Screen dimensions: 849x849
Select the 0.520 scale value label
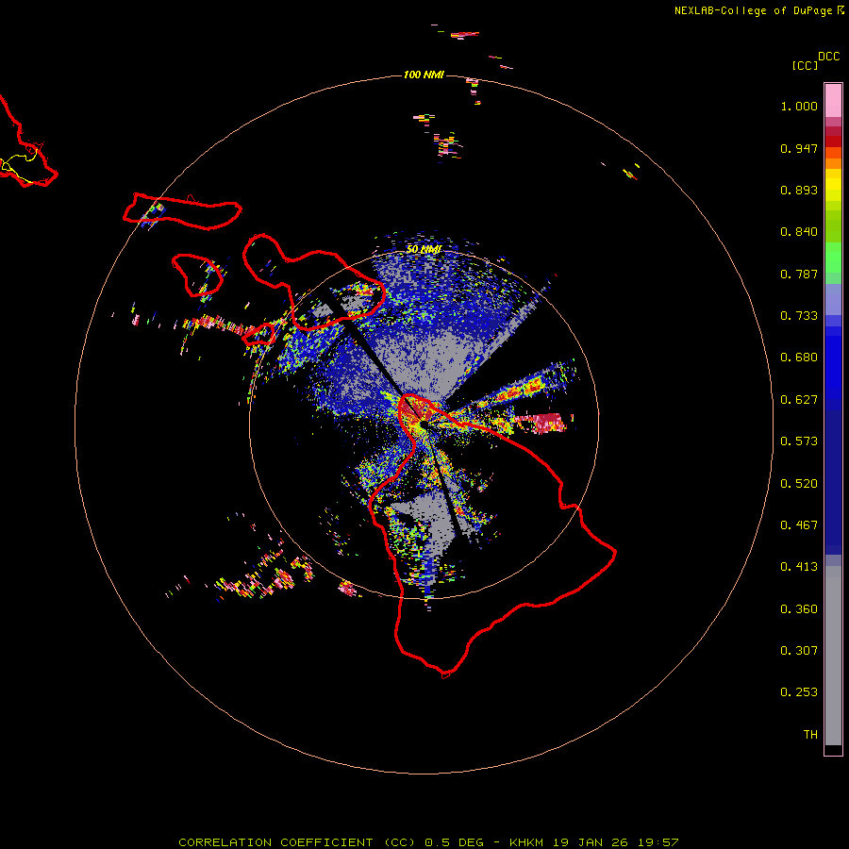click(x=799, y=484)
